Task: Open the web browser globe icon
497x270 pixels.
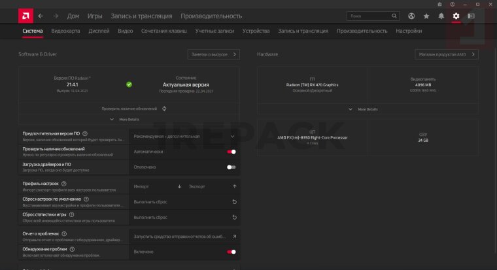Action: (411, 16)
